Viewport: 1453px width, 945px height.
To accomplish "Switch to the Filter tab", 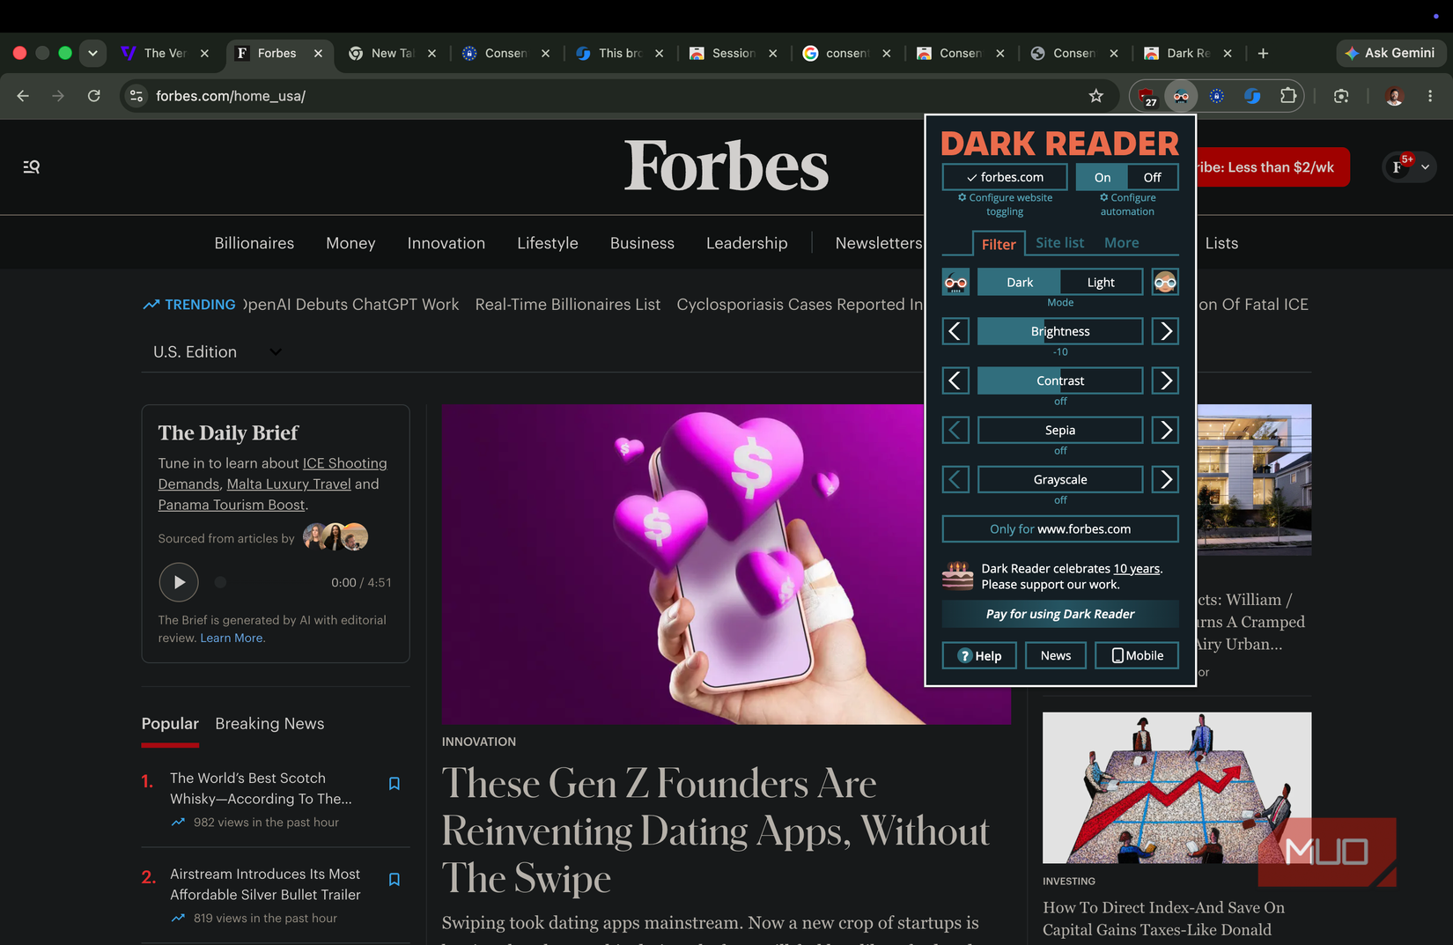I will point(999,244).
